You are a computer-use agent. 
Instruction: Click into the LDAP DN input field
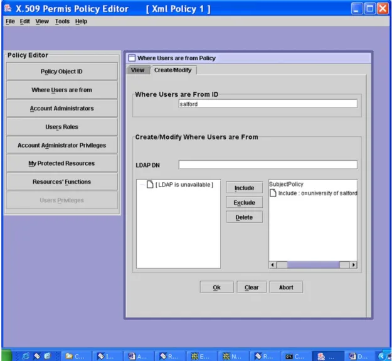(268, 165)
